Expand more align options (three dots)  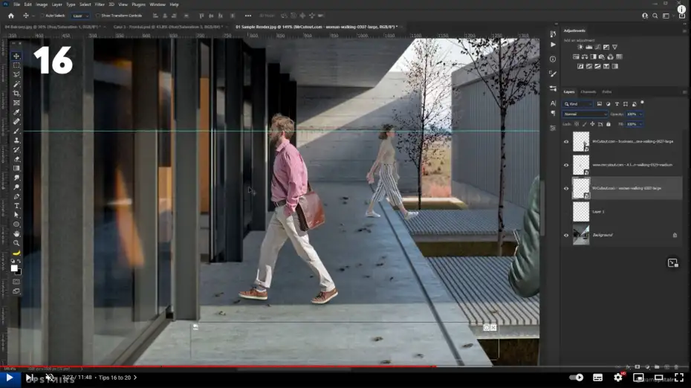click(248, 16)
